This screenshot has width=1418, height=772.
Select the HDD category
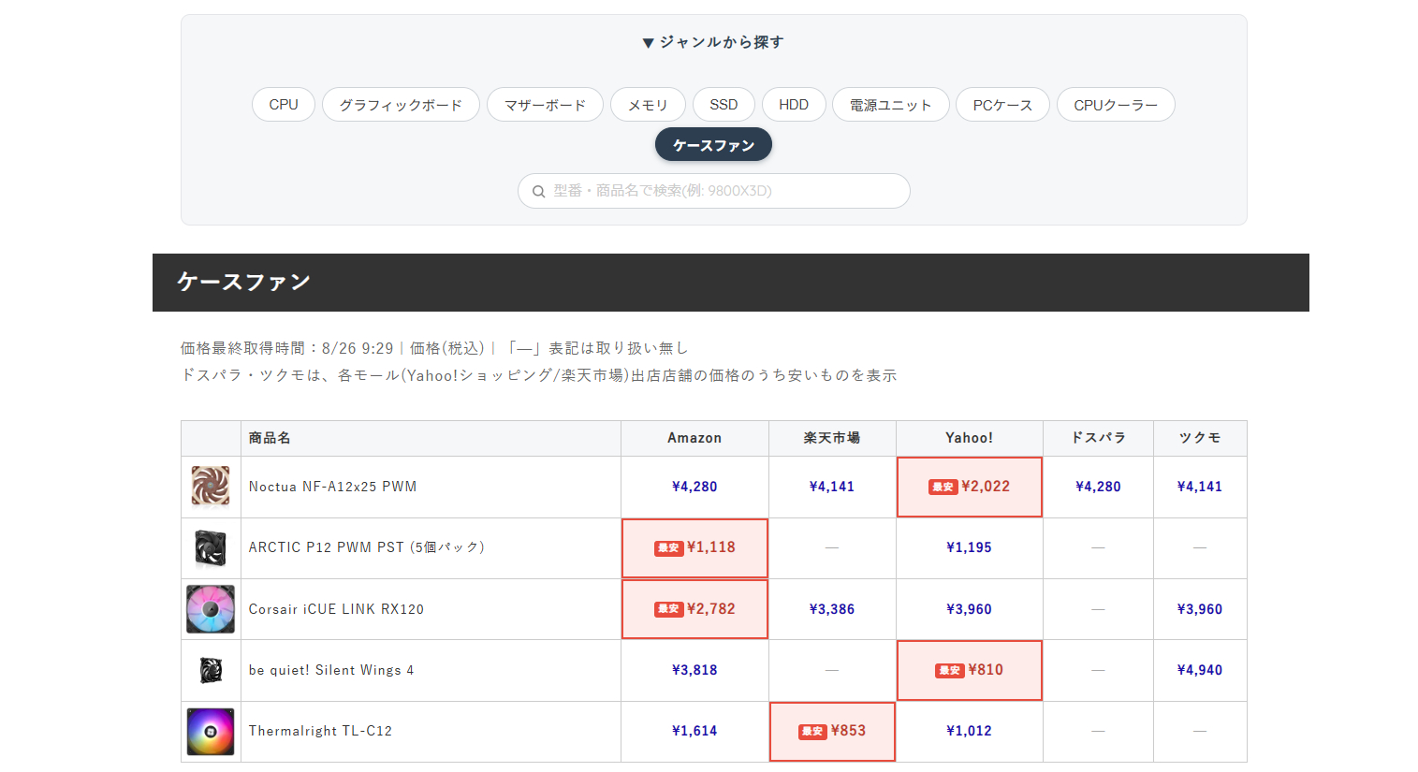794,105
